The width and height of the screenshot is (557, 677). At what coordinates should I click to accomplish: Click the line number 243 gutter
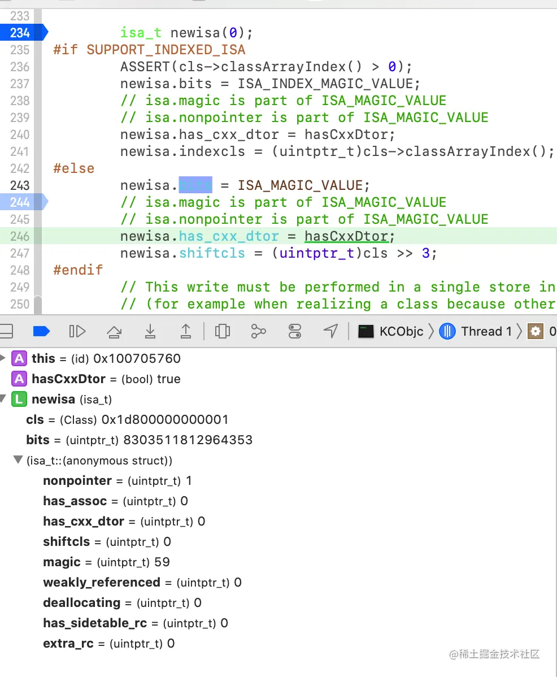click(20, 185)
